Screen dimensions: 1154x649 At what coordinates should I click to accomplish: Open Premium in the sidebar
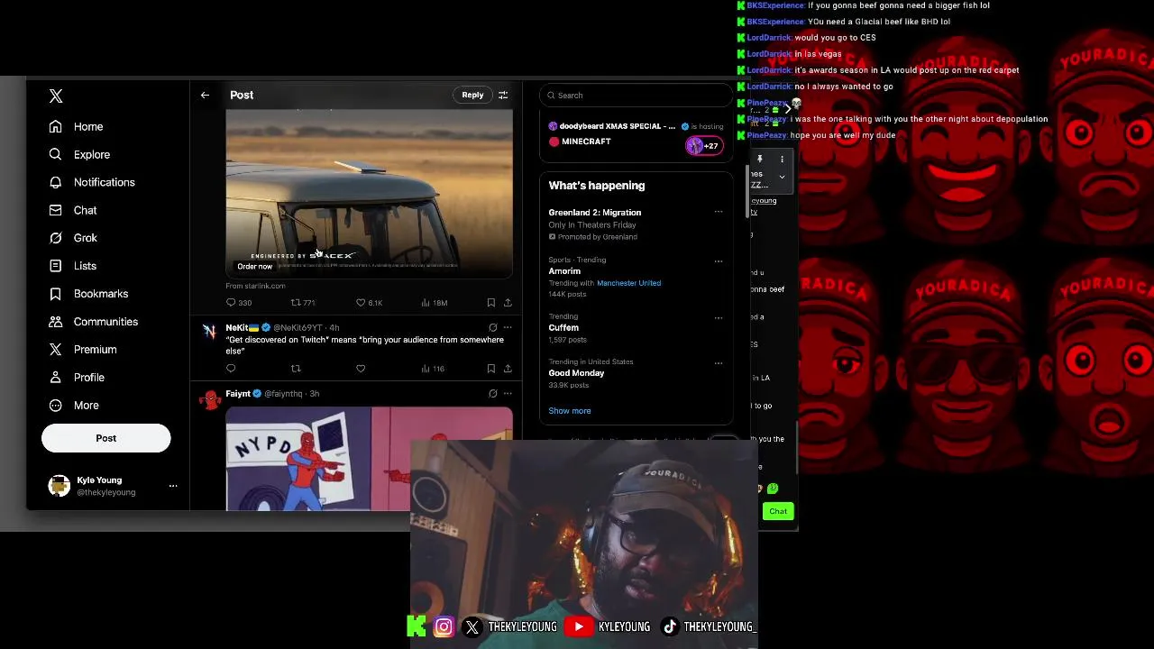[x=83, y=350]
